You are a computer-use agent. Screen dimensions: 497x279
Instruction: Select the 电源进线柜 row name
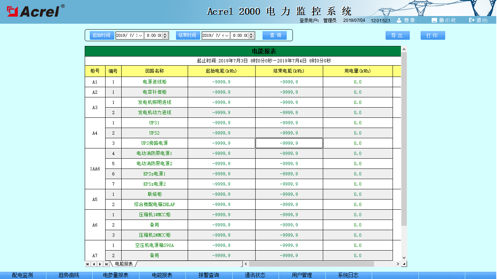[154, 82]
